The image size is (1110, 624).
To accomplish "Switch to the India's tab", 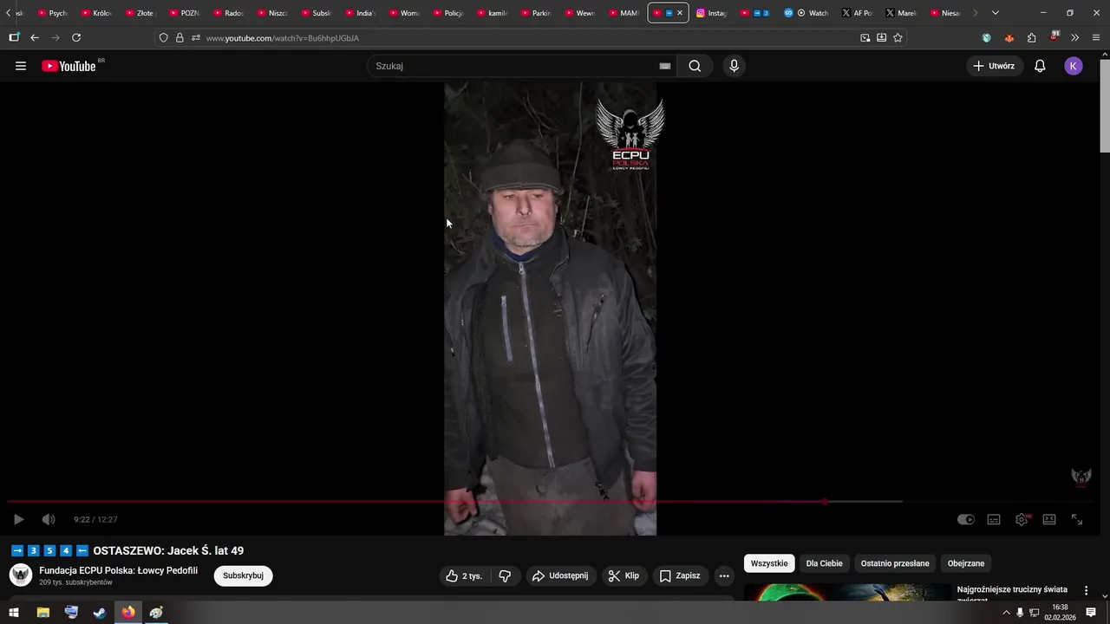I will click(x=360, y=13).
